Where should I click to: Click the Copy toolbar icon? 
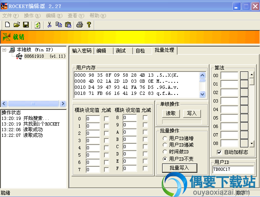tap(59, 25)
